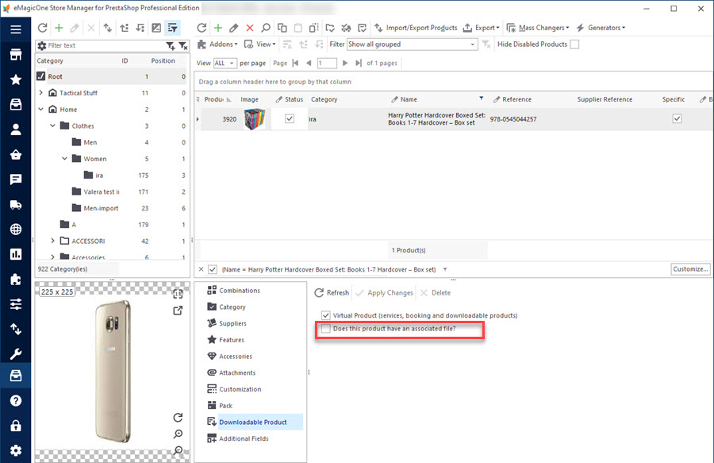This screenshot has width=714, height=463.
Task: Click the storefront icon in the sidebar
Action: click(x=16, y=55)
